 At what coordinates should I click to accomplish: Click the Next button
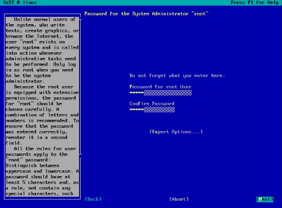coord(265,199)
